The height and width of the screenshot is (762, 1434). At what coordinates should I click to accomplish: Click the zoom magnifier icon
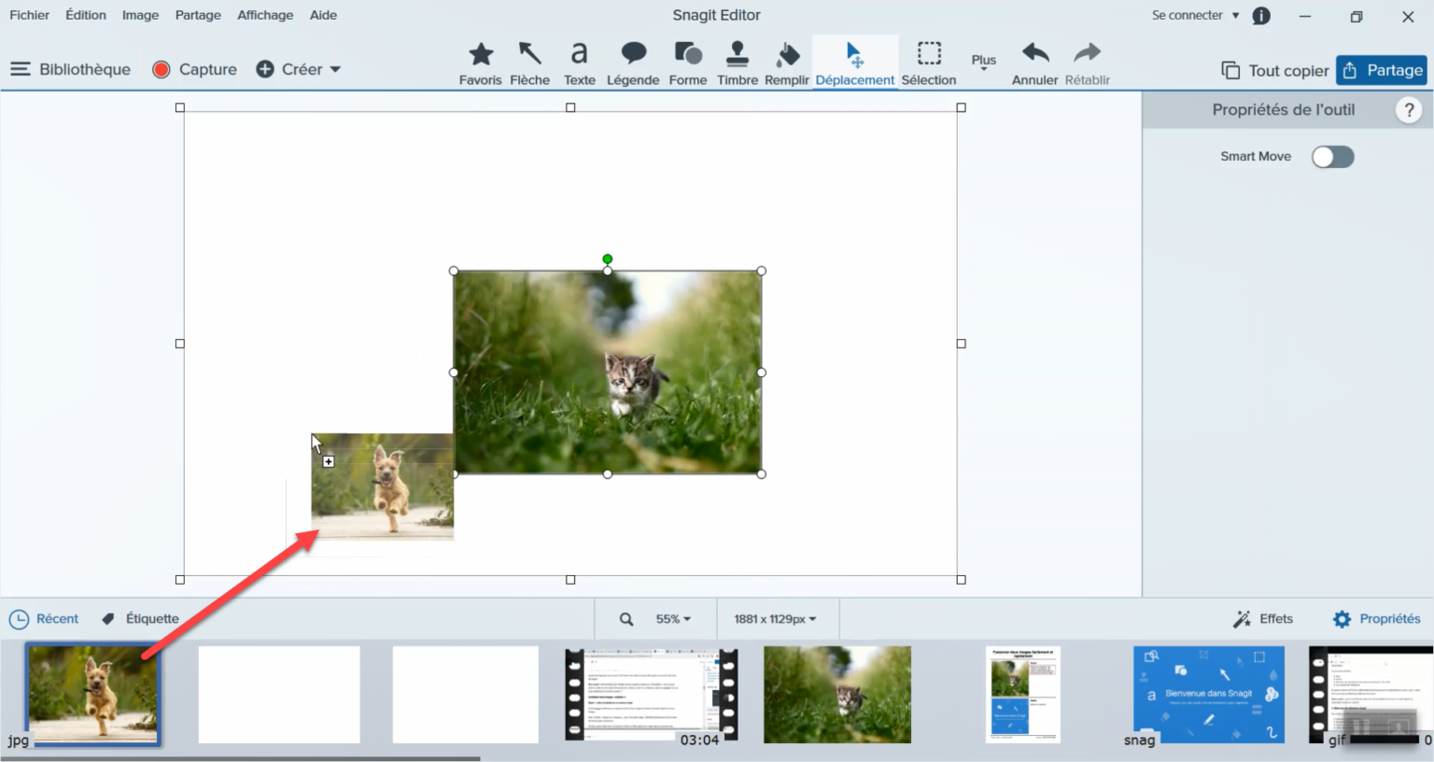[x=626, y=619]
